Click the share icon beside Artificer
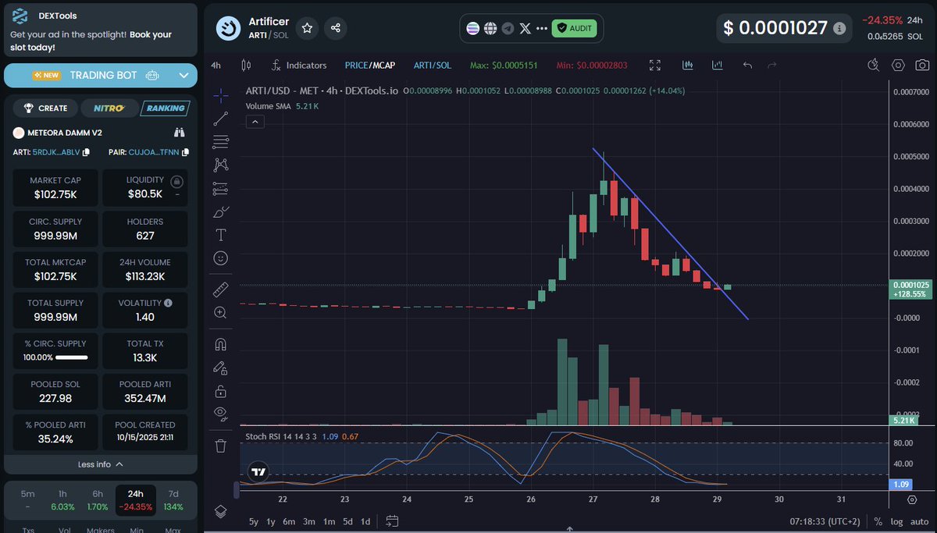The height and width of the screenshot is (533, 937). (336, 28)
